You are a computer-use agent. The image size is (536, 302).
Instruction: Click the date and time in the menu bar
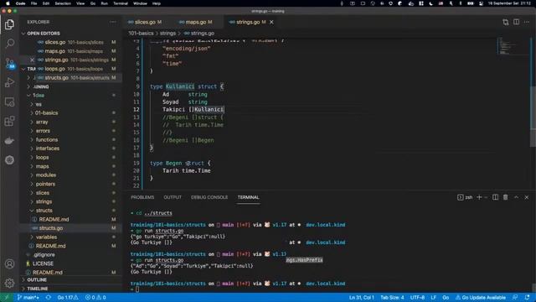[509, 3]
